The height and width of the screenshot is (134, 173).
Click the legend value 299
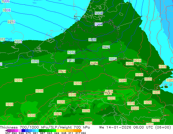pyautogui.click(x=56, y=133)
